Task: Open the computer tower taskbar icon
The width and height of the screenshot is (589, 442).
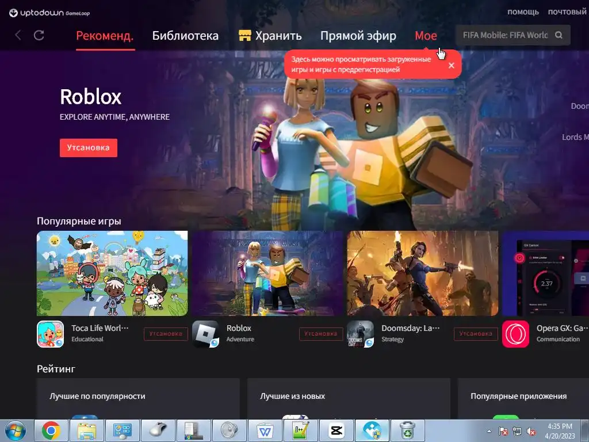Action: 194,430
